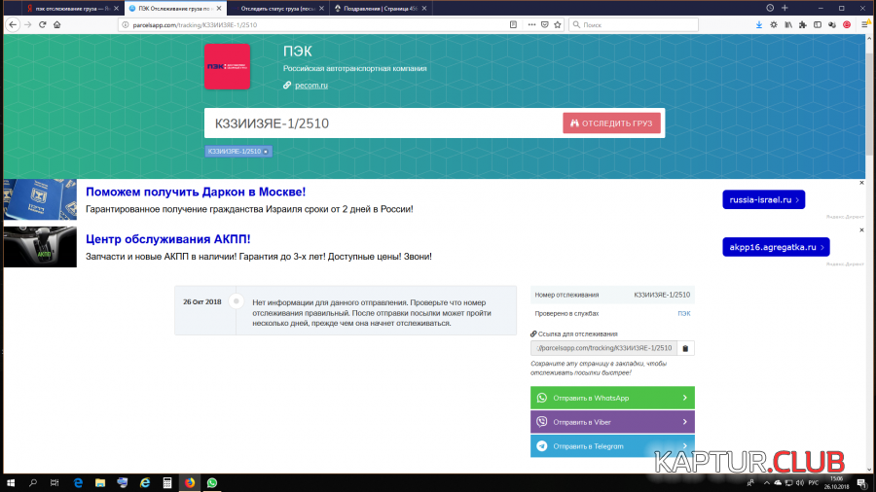Open the Firefox downloads arrow icon
Viewport: 876px width, 492px height.
click(758, 24)
